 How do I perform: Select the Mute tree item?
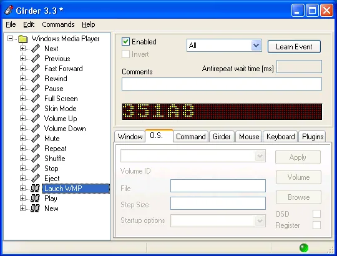52,139
